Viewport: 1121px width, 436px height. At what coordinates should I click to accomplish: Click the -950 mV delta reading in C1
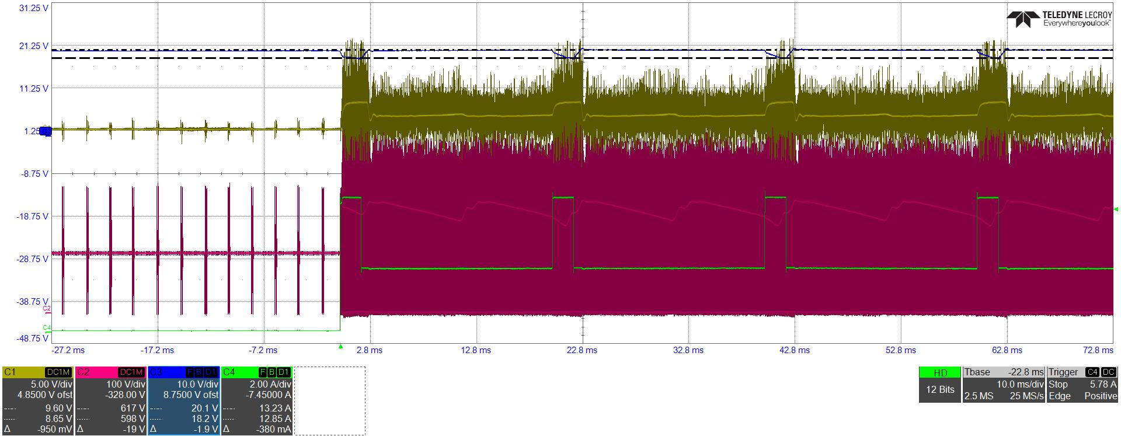pos(54,430)
